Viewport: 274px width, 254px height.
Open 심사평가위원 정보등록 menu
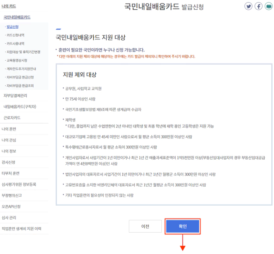coord(19,184)
